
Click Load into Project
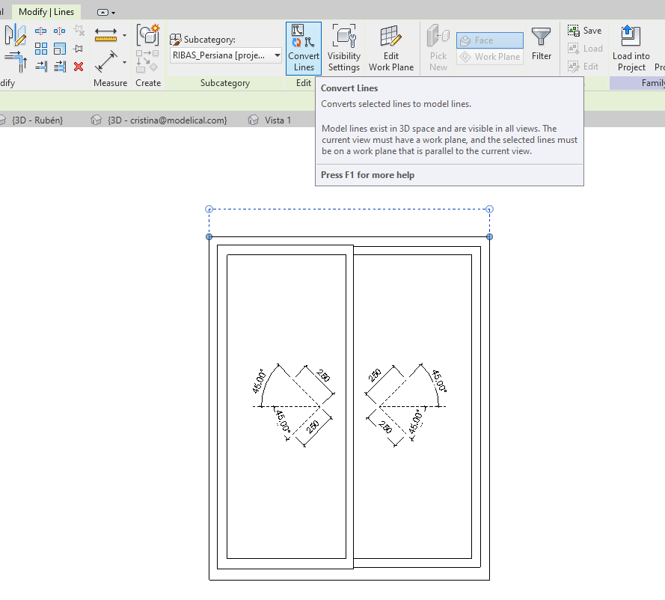tap(631, 49)
